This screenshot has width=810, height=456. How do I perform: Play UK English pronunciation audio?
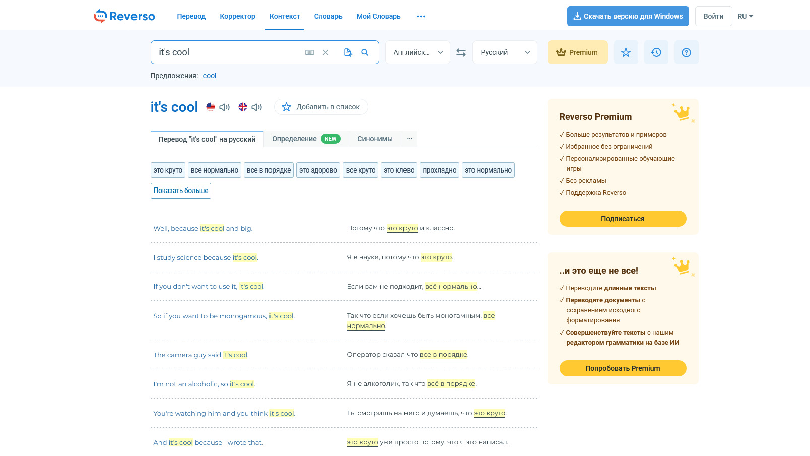pos(257,107)
